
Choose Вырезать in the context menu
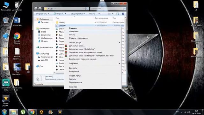93,68
